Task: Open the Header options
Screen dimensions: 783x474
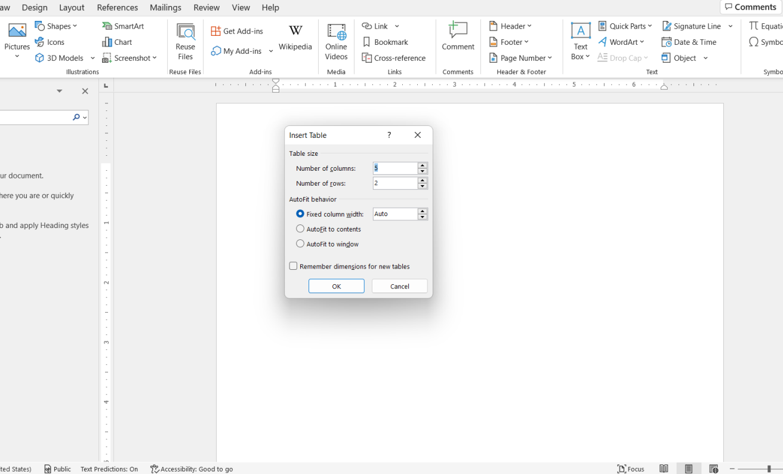Action: click(510, 26)
